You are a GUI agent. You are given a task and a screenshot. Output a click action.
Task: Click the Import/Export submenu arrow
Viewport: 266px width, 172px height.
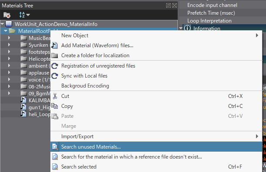click(257, 136)
